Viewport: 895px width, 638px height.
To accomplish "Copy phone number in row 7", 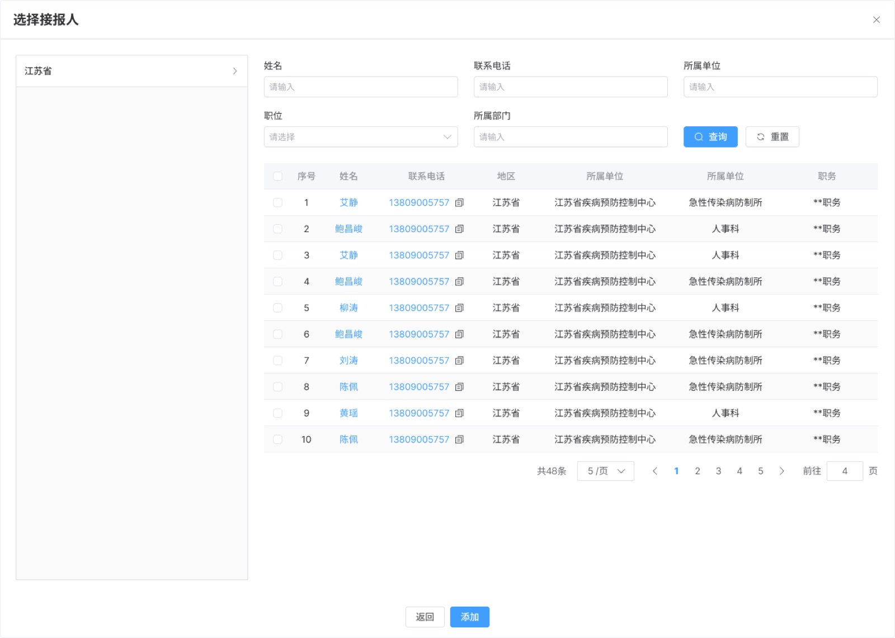I will (459, 360).
